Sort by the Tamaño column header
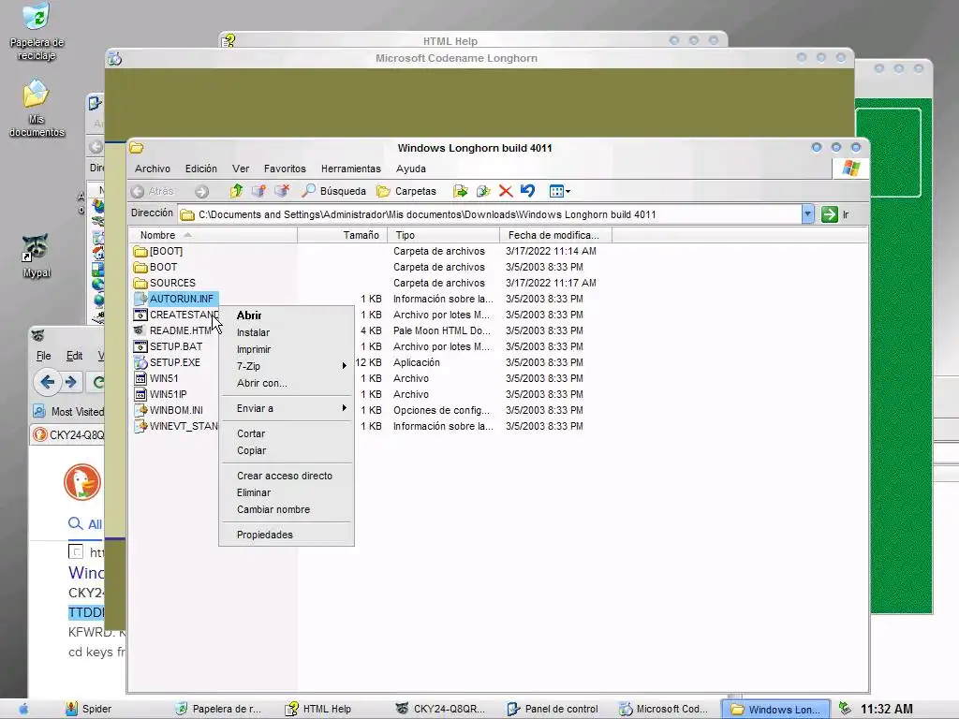 [343, 235]
